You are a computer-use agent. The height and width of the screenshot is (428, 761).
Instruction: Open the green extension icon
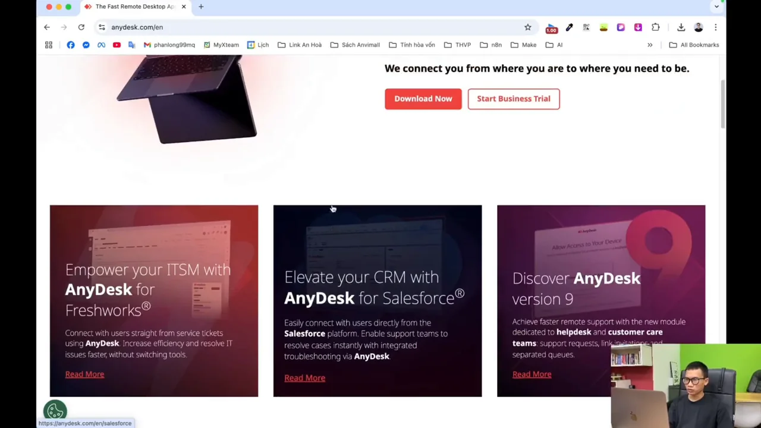(603, 27)
